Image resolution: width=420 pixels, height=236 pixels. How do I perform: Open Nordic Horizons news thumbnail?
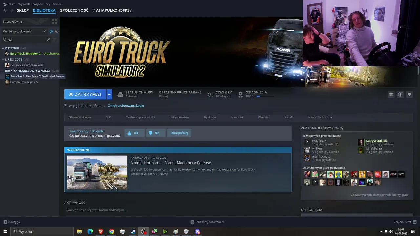pos(97,172)
